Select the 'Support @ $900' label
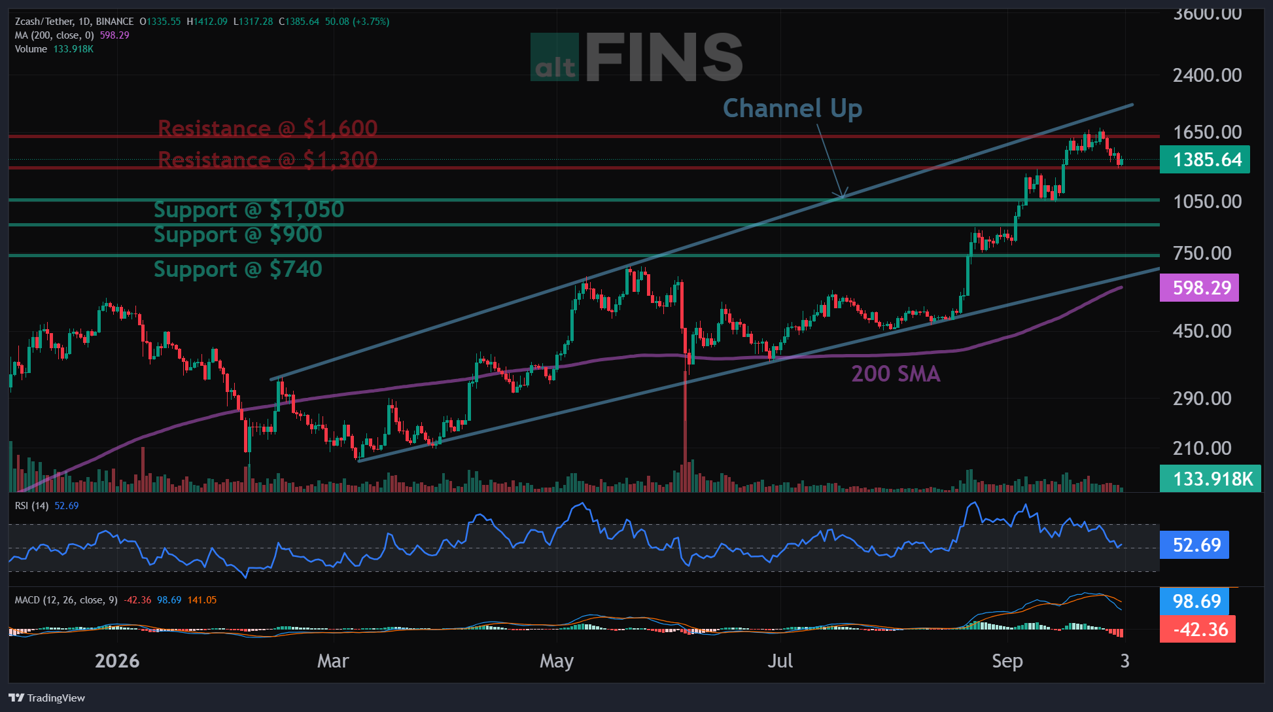The height and width of the screenshot is (712, 1273). click(238, 234)
